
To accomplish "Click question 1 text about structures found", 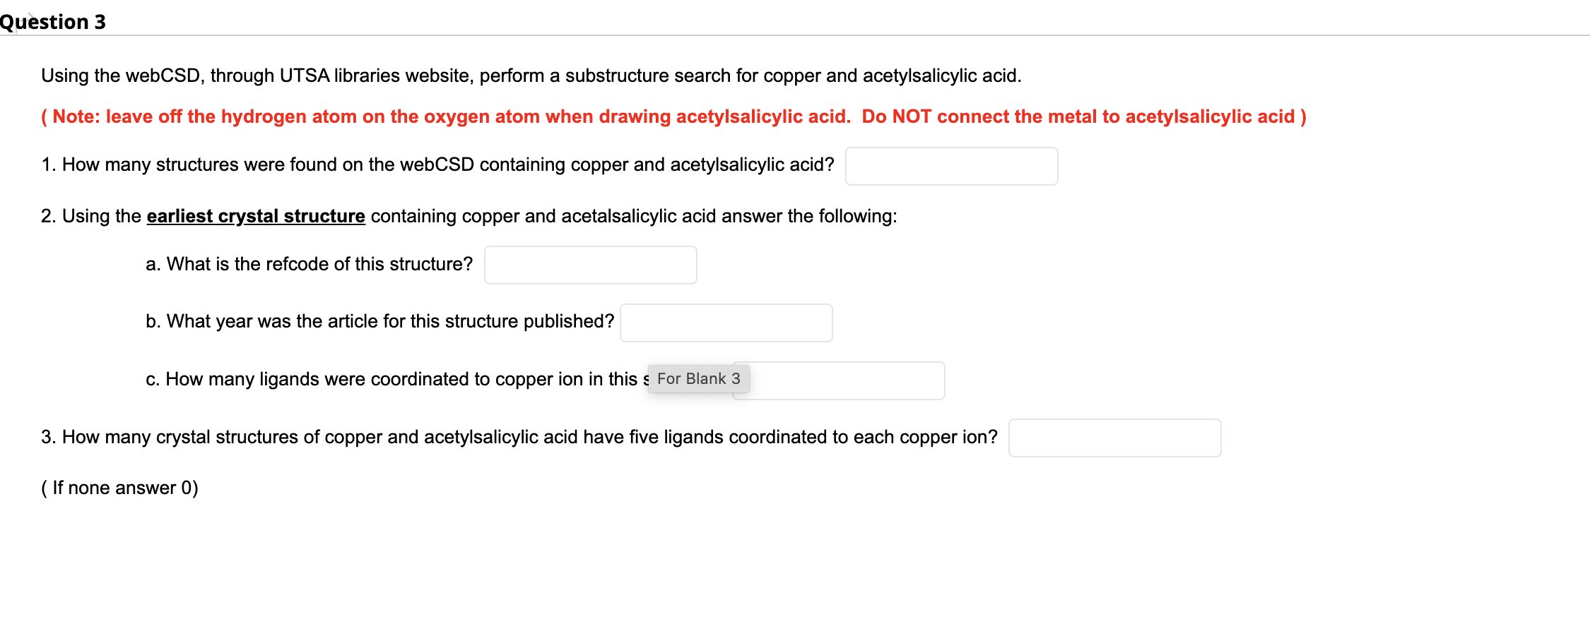I will 438,164.
